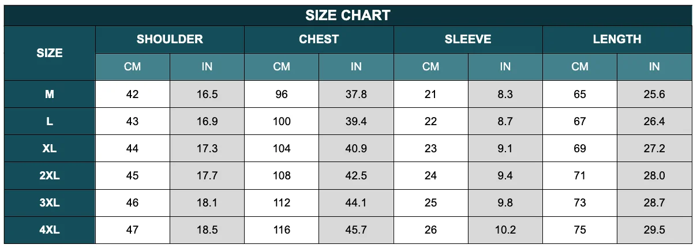The width and height of the screenshot is (697, 248).
Task: Select the SLEEVE column header
Action: pos(468,40)
